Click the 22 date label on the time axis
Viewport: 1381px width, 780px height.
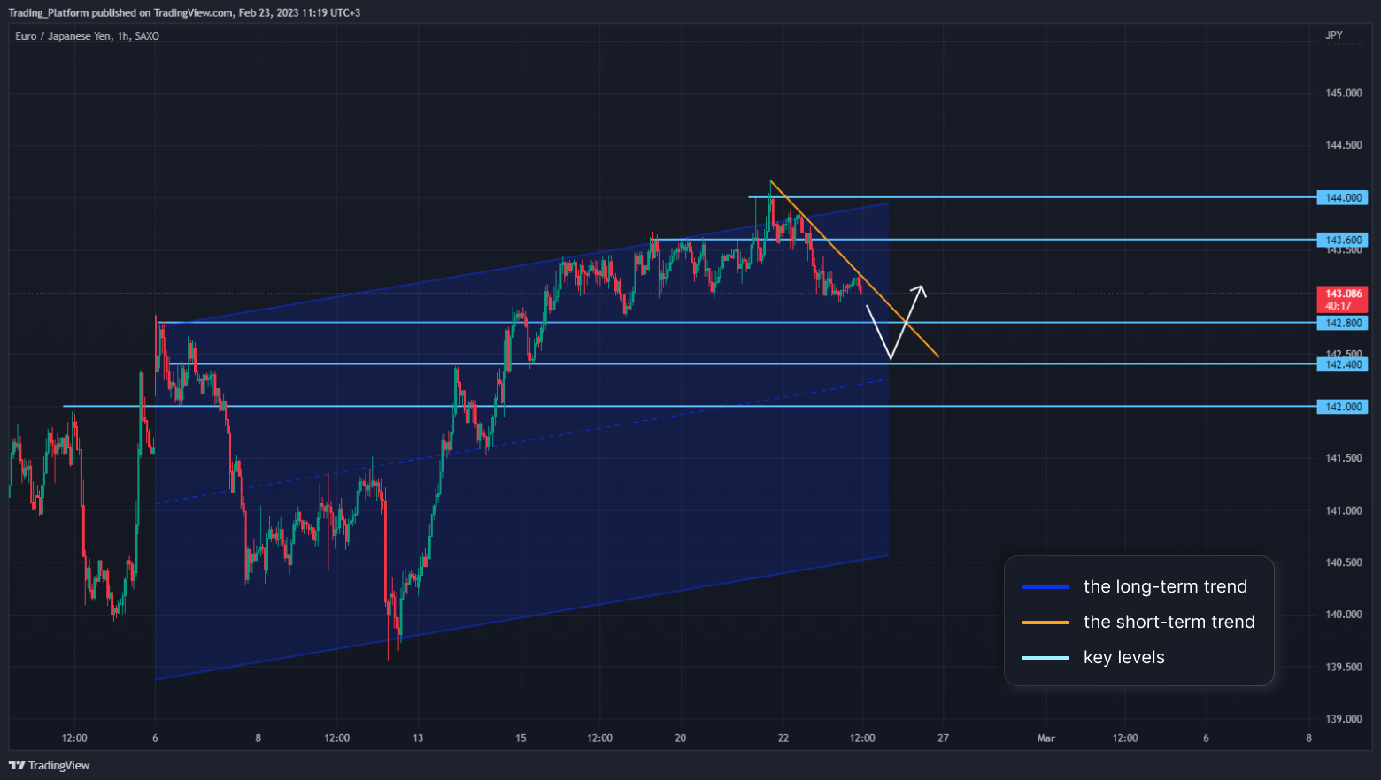(x=783, y=738)
